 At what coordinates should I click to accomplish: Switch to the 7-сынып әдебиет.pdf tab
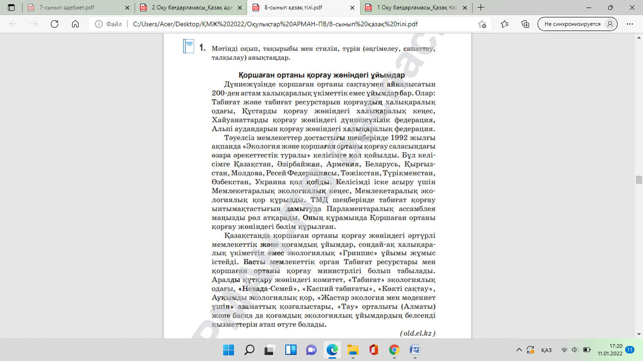pos(79,8)
